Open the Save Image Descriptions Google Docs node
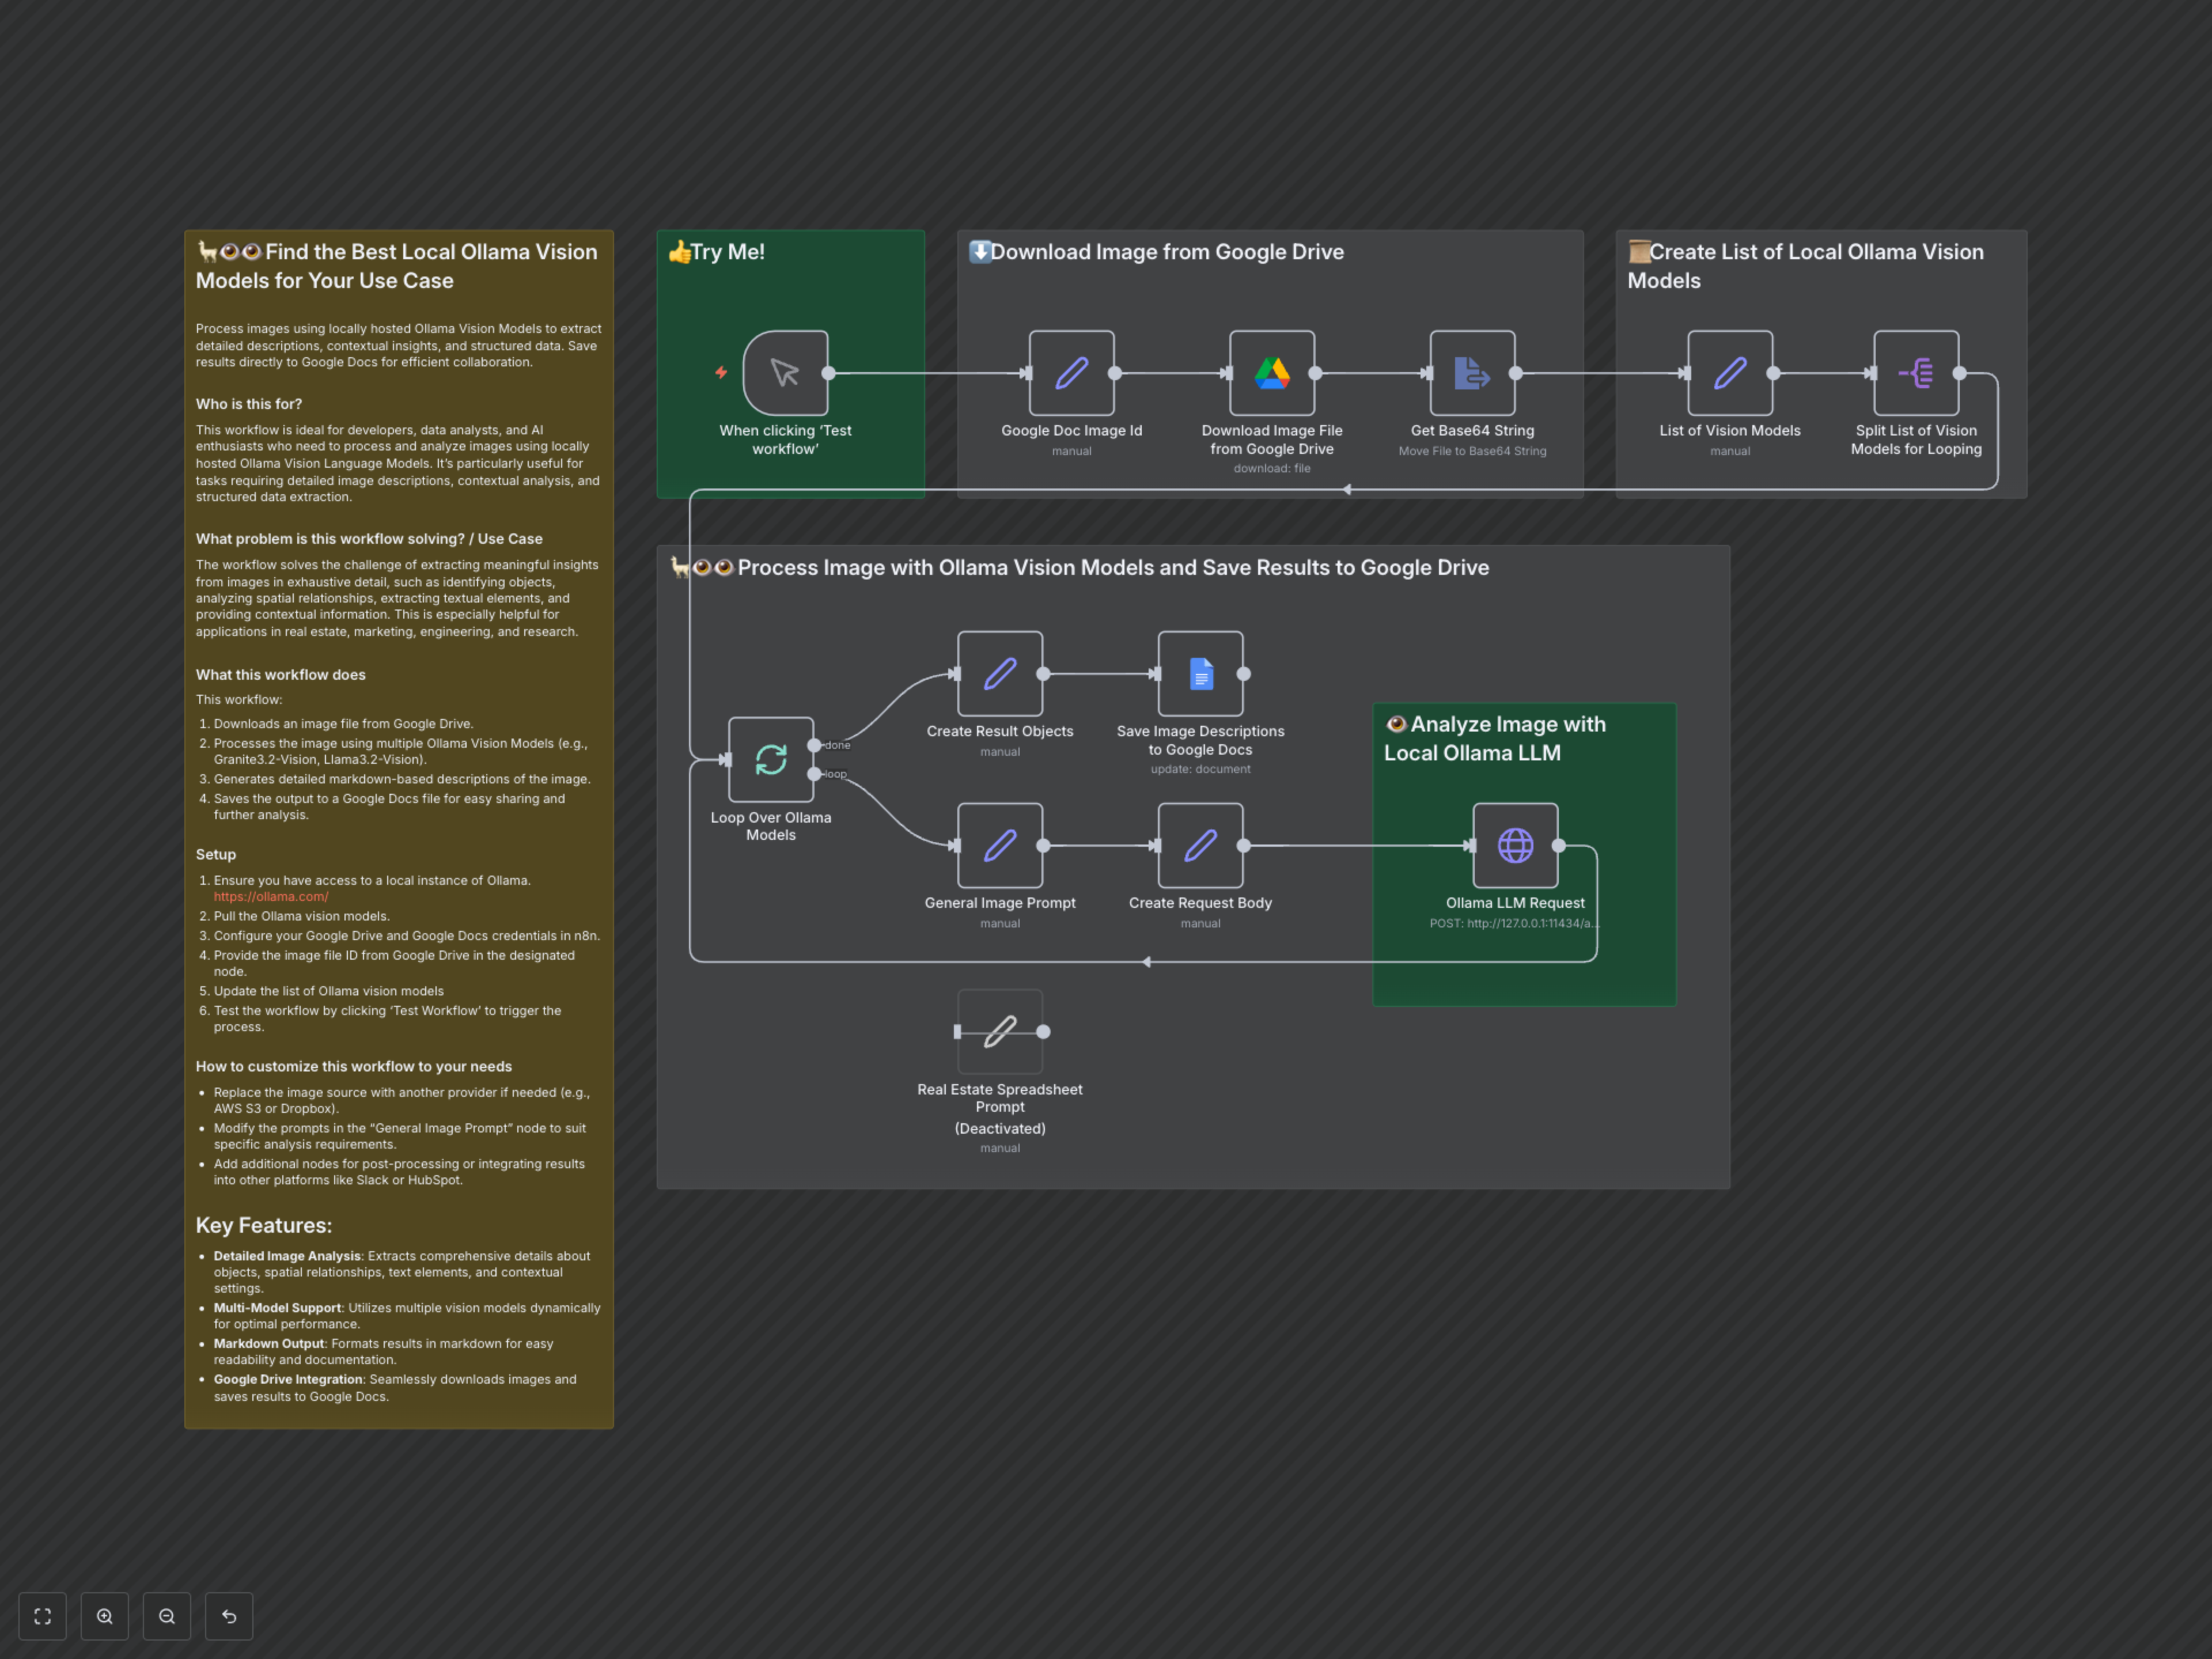This screenshot has width=2212, height=1659. pos(1200,673)
